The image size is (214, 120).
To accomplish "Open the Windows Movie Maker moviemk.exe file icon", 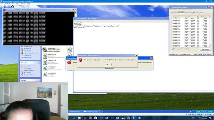I will pos(45,50).
